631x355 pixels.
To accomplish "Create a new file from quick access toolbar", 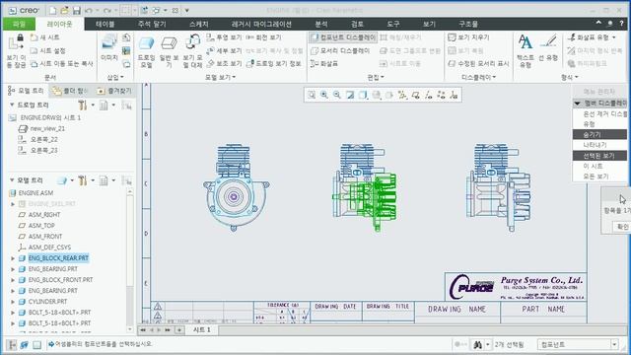I will coord(52,11).
